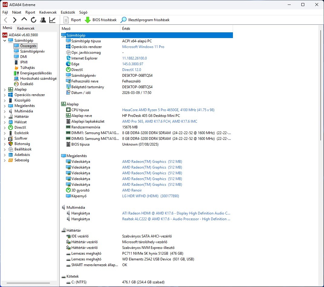Click the Érték column header
The image size is (324, 287).
click(176, 29)
